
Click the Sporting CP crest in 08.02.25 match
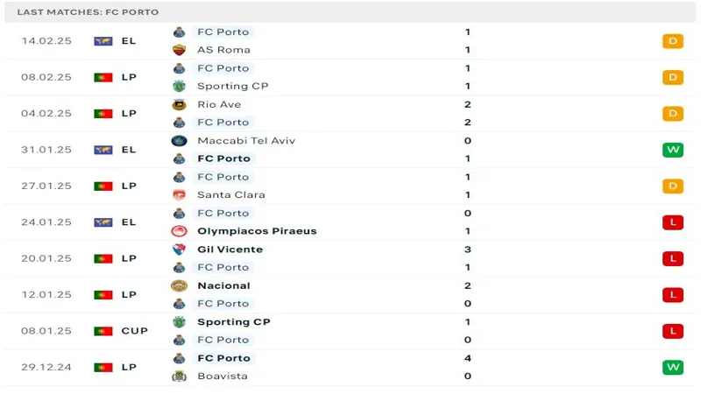coord(179,86)
